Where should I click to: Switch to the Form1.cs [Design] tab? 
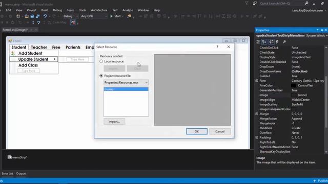click(x=15, y=30)
